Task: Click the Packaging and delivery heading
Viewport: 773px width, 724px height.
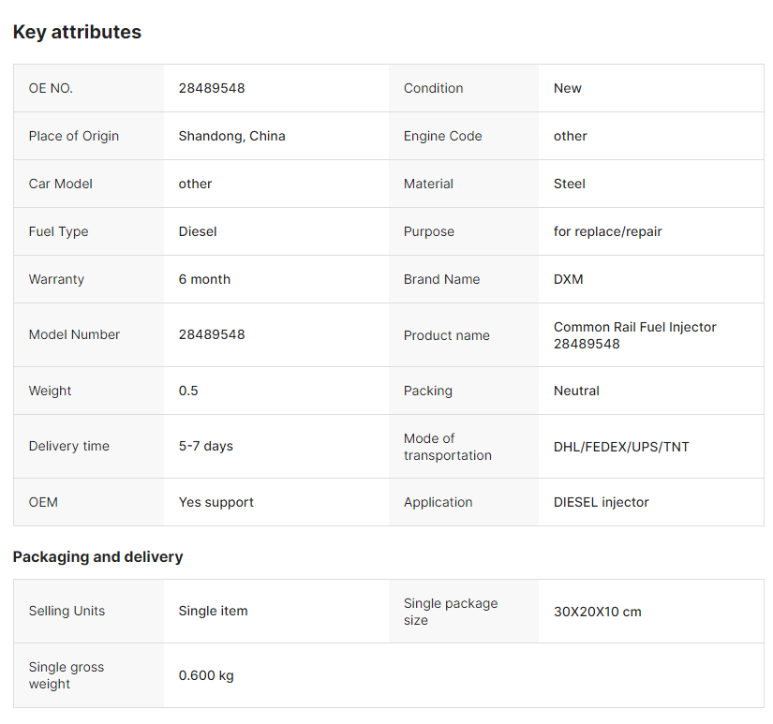Action: click(x=97, y=557)
